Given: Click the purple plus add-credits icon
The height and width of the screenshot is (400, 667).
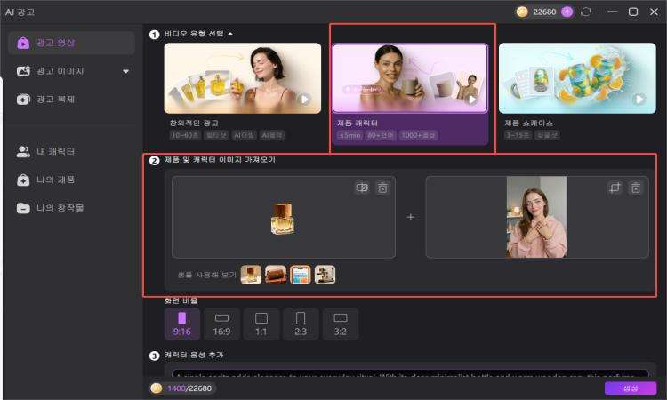Looking at the screenshot, I should (x=567, y=12).
